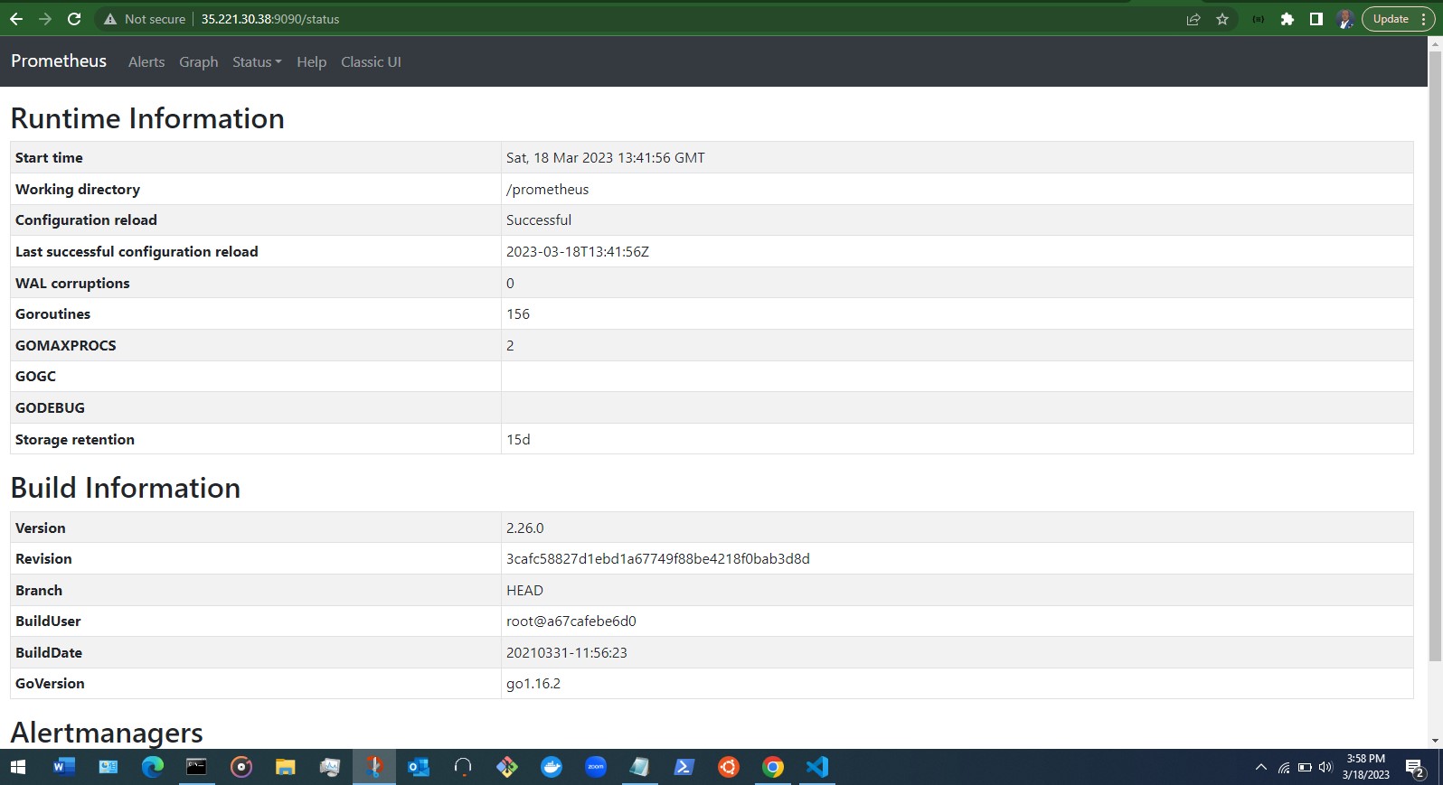This screenshot has width=1443, height=785.
Task: Click the 'GOMAXPROCS' row label
Action: coord(66,345)
